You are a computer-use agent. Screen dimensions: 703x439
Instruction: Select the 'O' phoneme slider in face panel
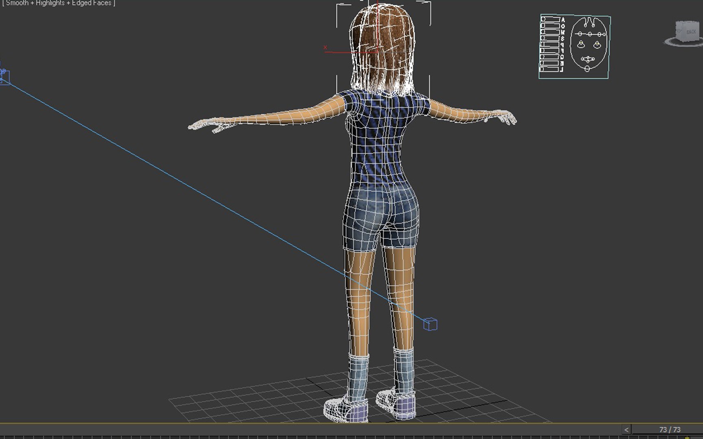coord(551,26)
